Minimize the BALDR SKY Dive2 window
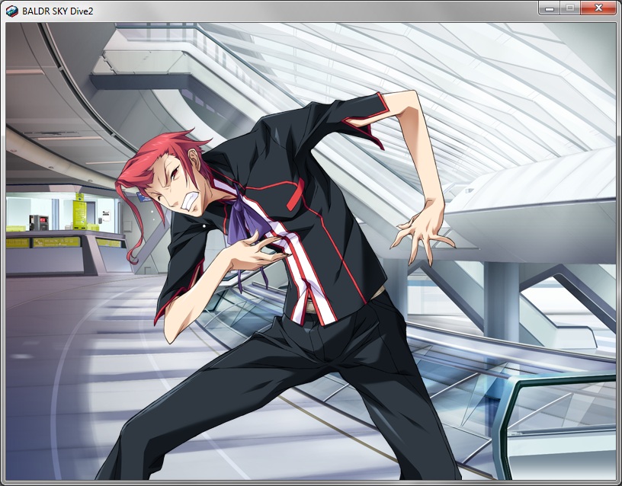The image size is (622, 486). (550, 8)
